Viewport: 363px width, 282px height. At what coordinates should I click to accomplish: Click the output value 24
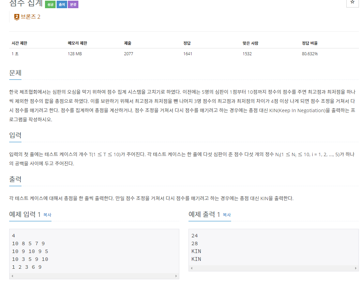(x=195, y=236)
